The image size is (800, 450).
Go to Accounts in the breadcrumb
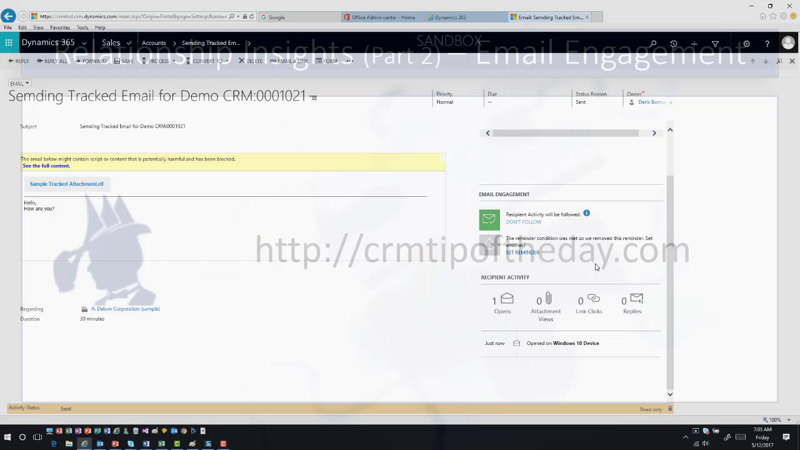point(154,43)
